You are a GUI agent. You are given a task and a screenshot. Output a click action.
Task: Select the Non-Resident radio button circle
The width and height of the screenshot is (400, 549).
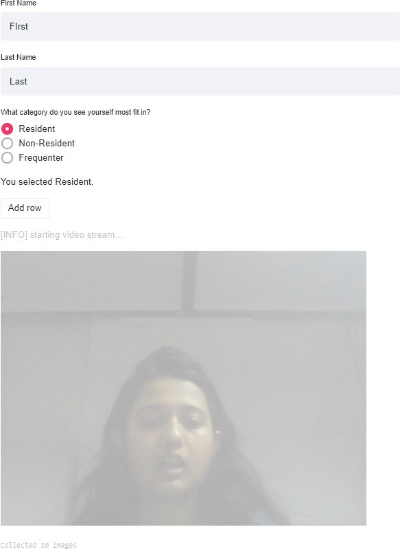coord(7,143)
